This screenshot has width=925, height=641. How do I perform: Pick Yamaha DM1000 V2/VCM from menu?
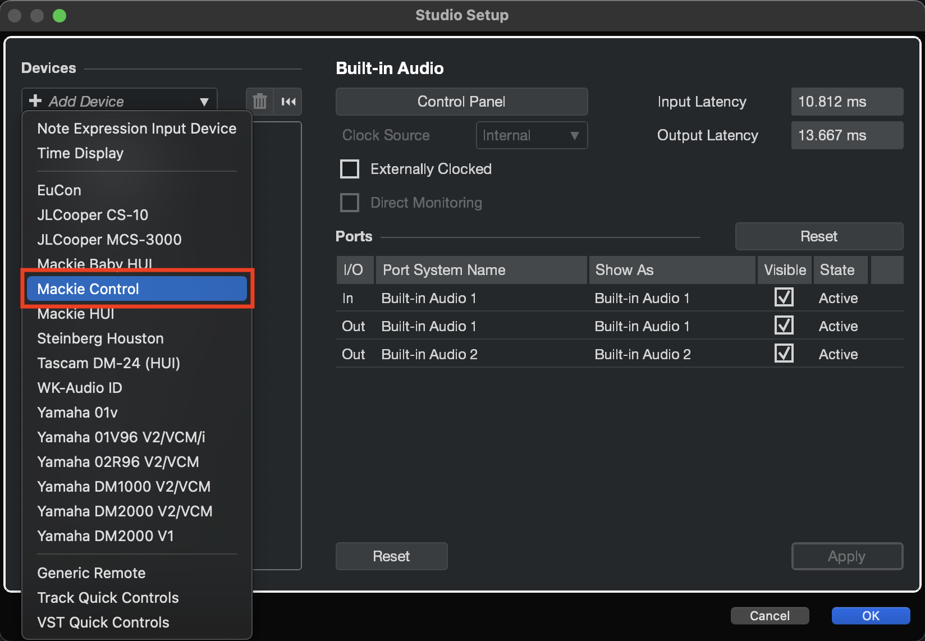click(x=137, y=487)
